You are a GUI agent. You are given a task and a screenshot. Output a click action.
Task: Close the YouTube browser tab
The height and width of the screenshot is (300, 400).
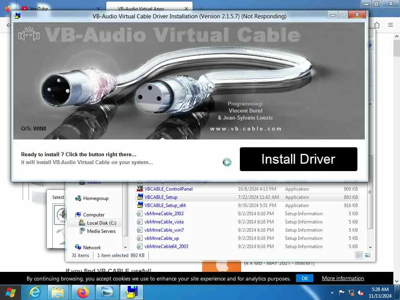click(x=98, y=9)
